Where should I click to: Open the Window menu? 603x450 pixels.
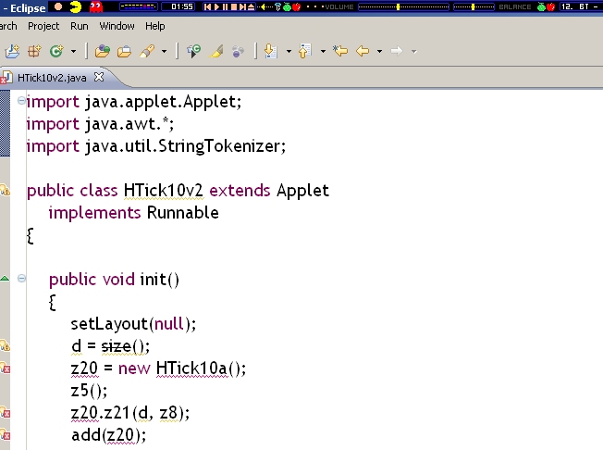(x=117, y=26)
